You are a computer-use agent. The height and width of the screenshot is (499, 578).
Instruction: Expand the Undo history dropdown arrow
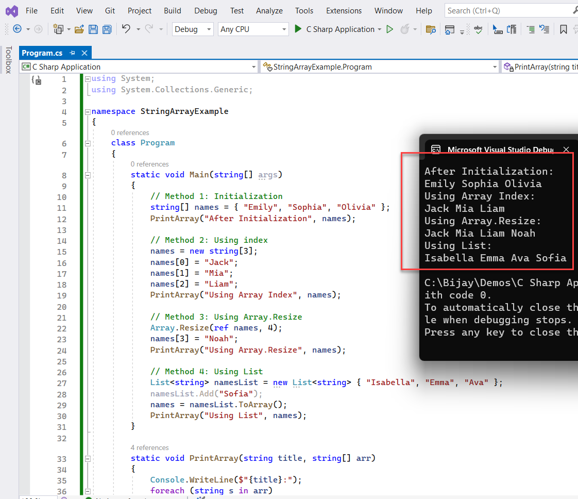click(138, 29)
